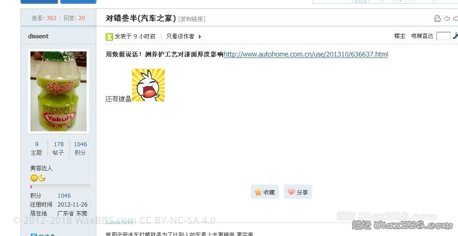The image size is (458, 236).
Task: Click the 复制链接 copy link text
Action: [x=192, y=19]
